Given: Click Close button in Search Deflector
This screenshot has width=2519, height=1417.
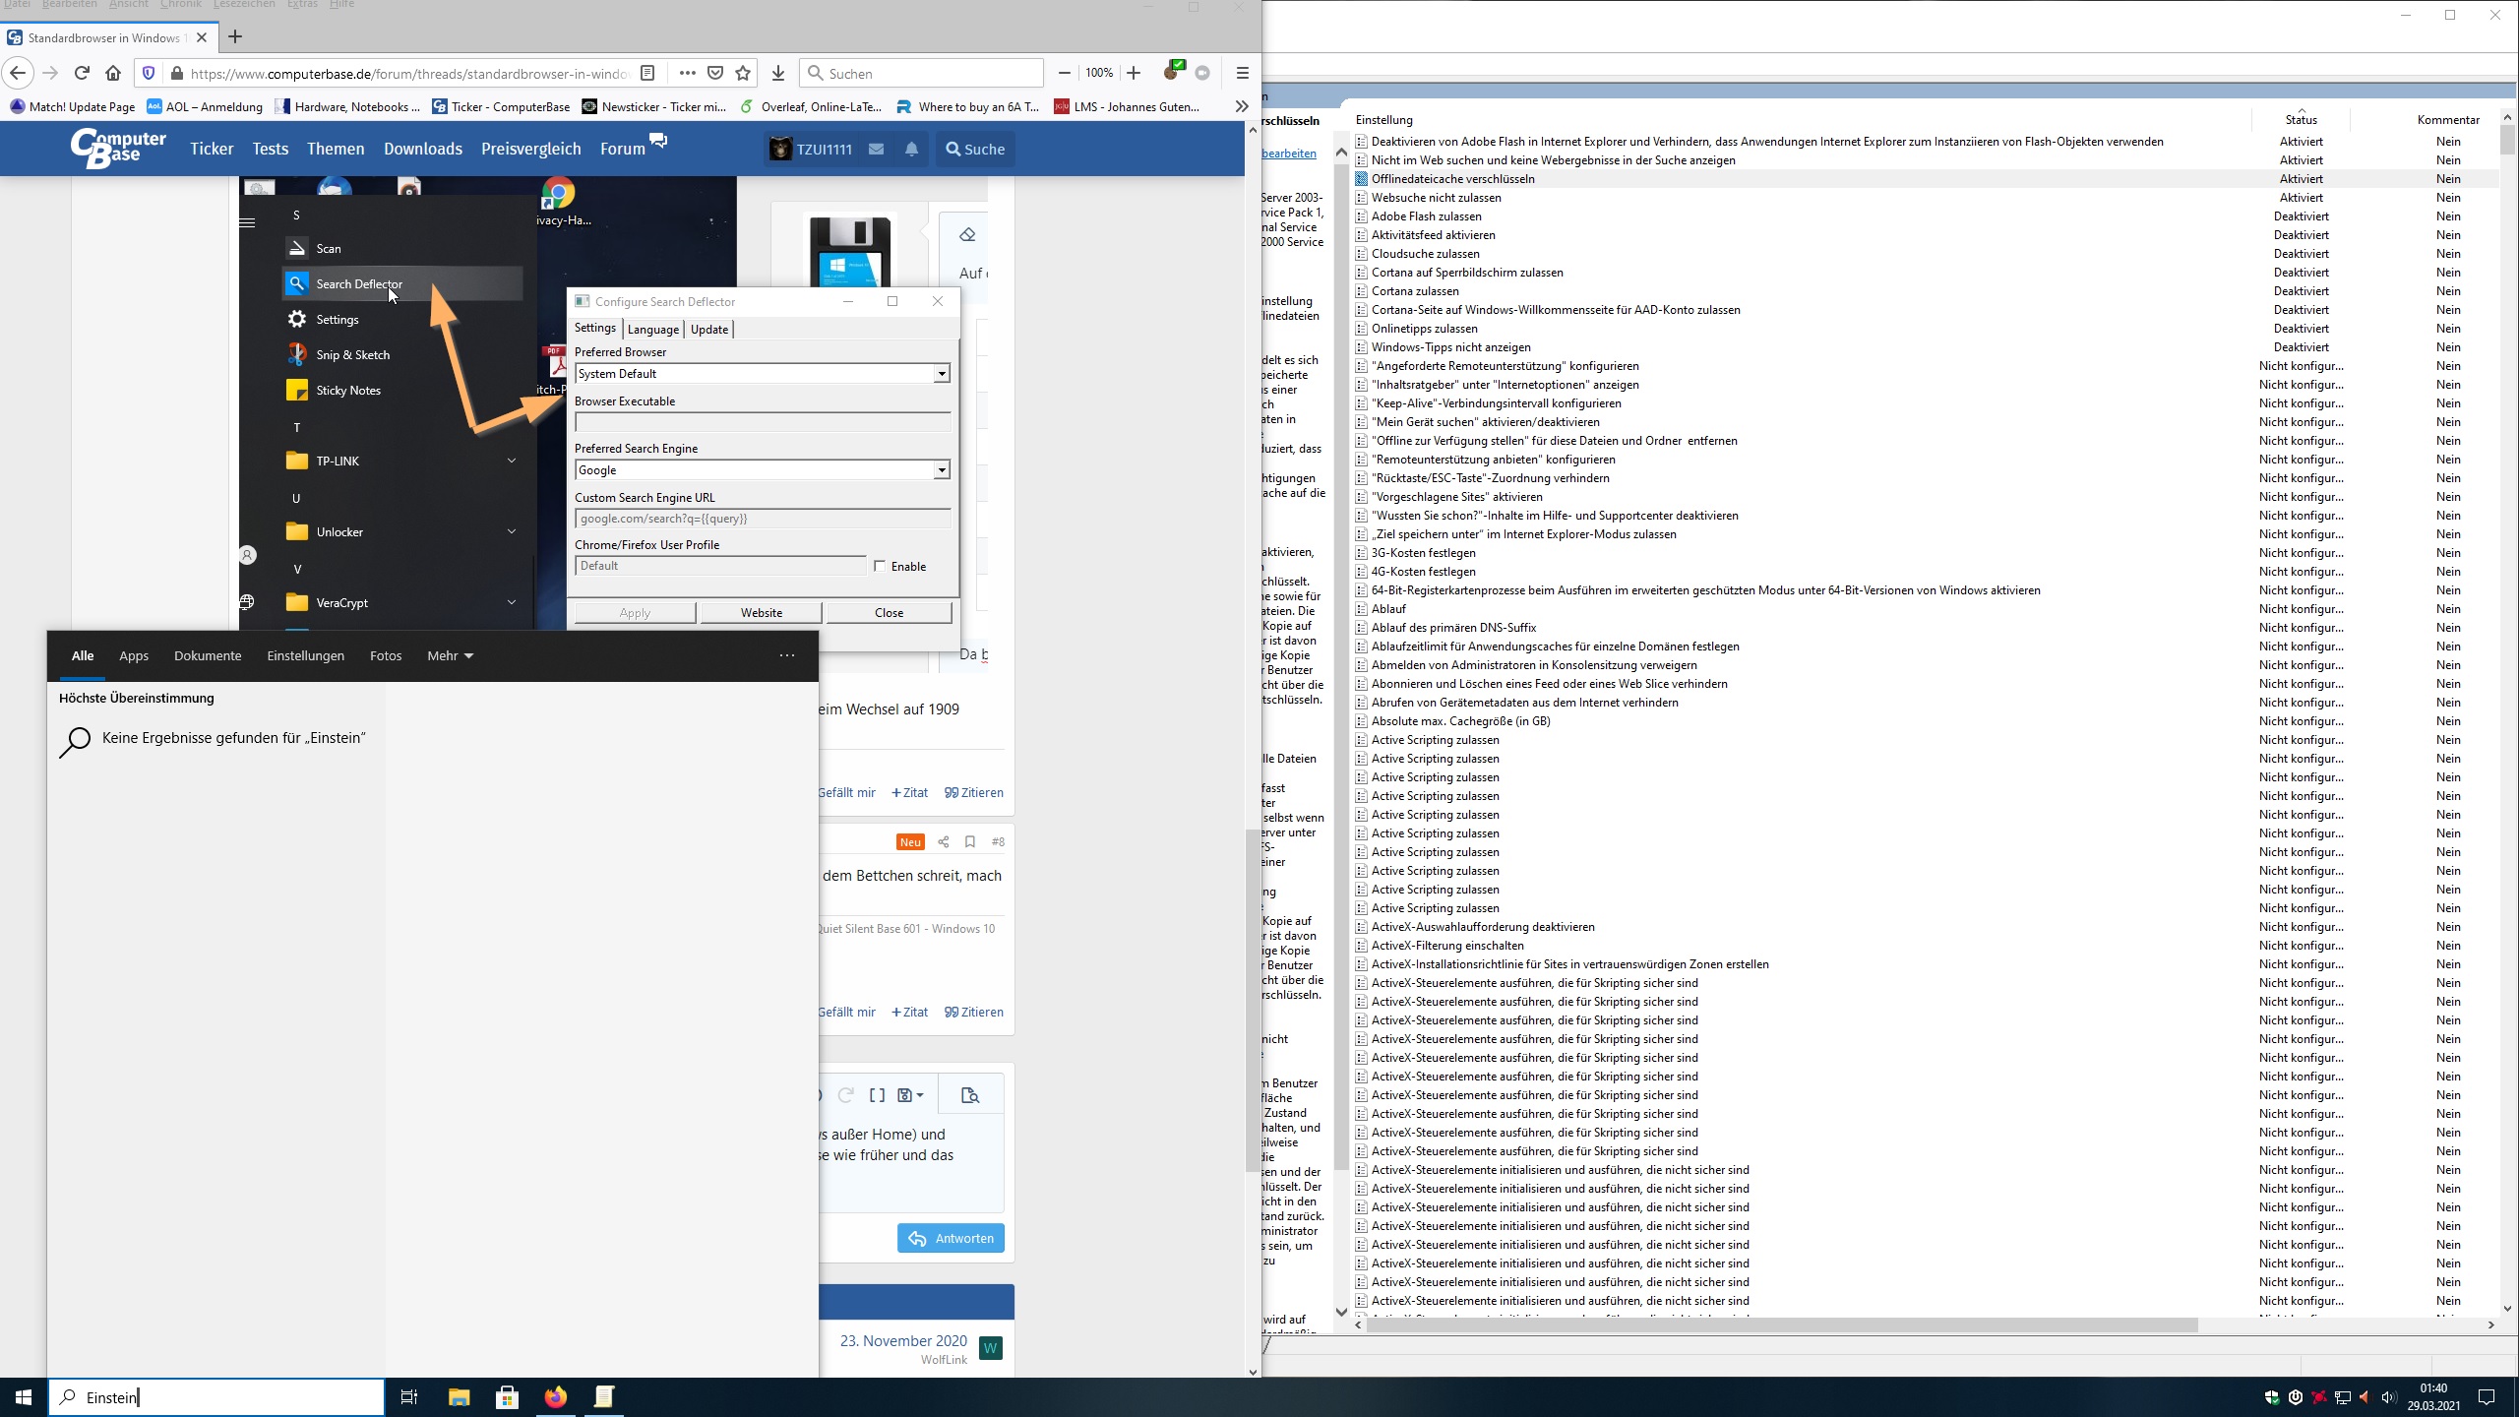Looking at the screenshot, I should pyautogui.click(x=889, y=612).
